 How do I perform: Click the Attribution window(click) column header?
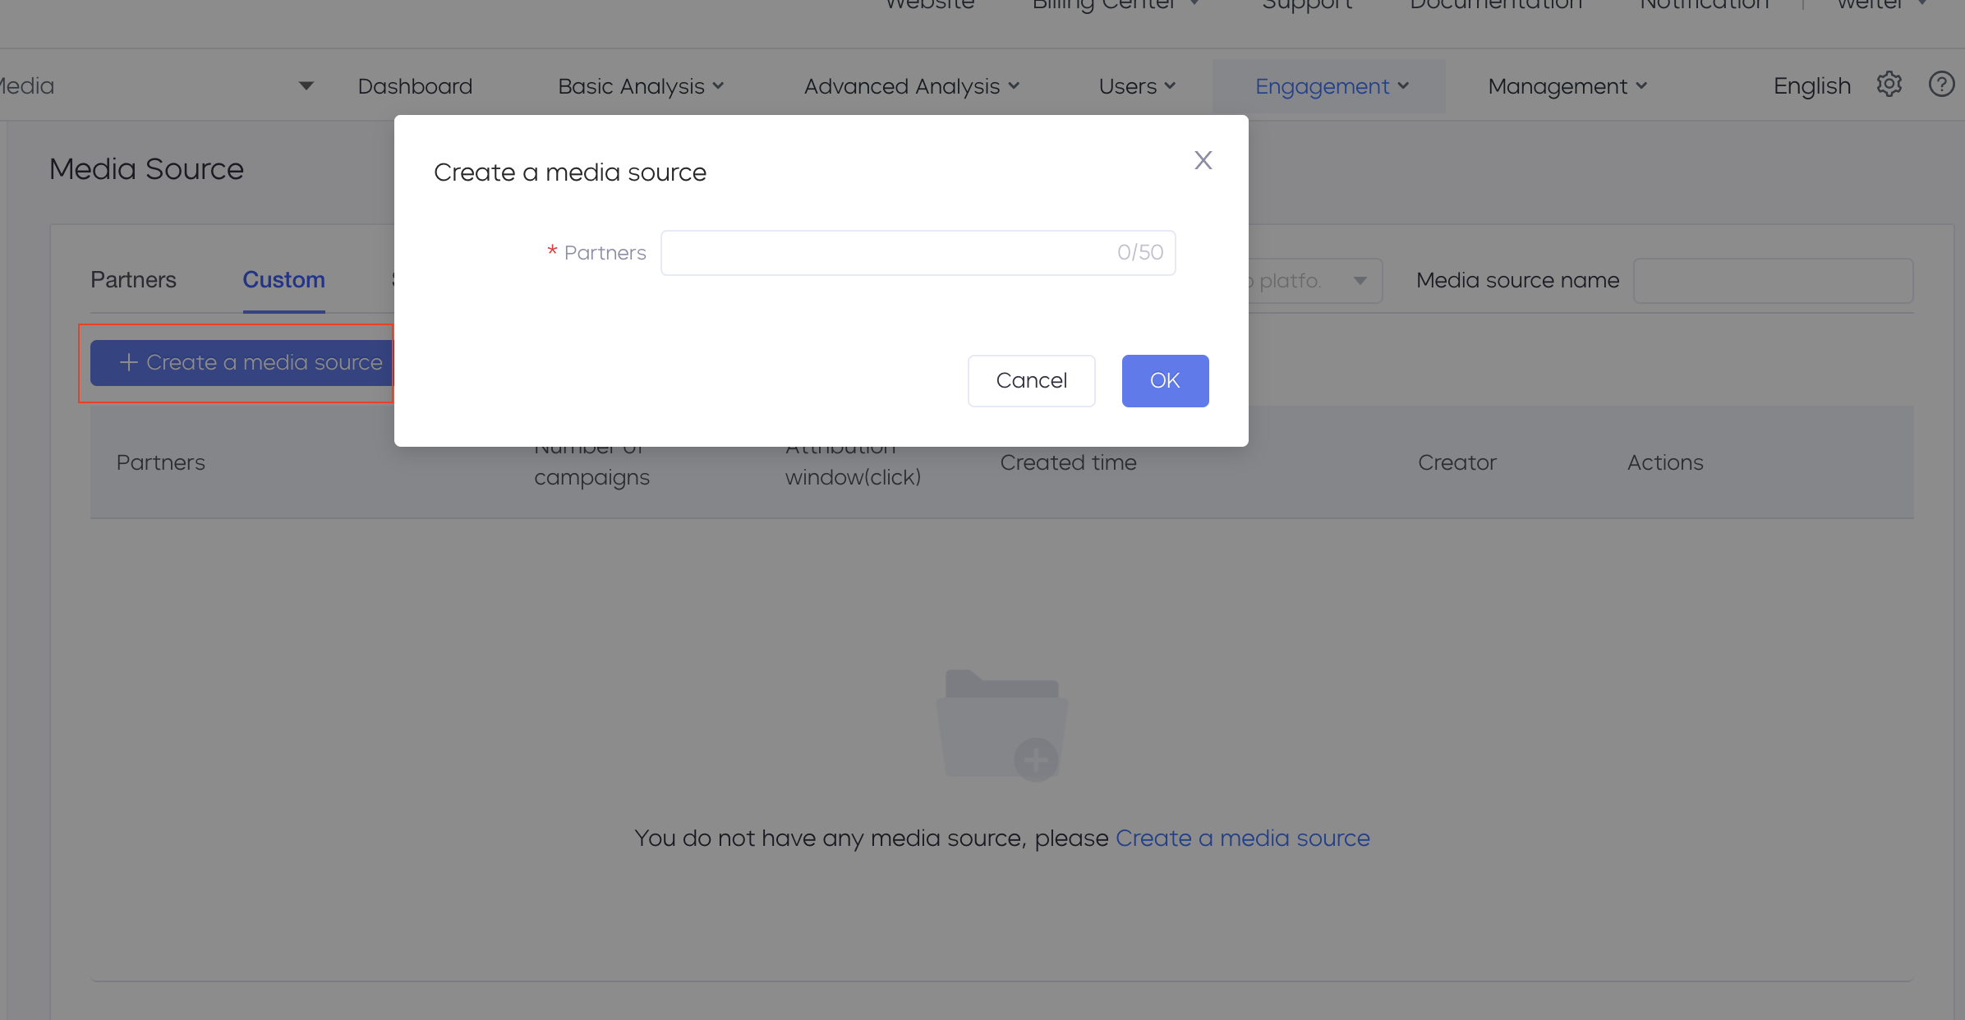tap(852, 466)
